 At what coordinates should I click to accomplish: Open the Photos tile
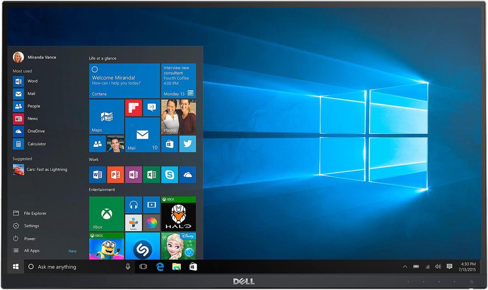click(x=178, y=117)
